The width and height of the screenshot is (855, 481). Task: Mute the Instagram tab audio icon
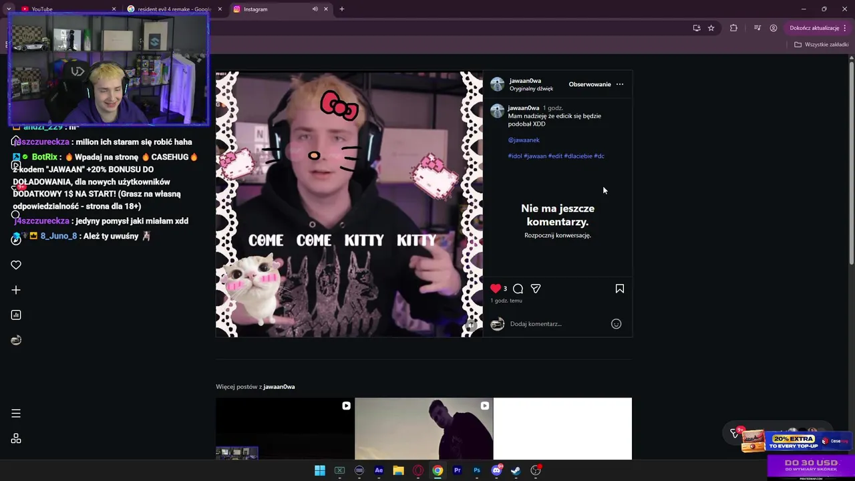[x=315, y=9]
